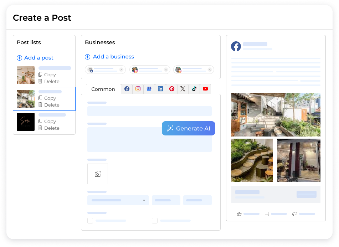Viewport: 339px width, 247px height.
Task: Select the third business chip with Instagram badge
Action: pyautogui.click(x=194, y=70)
